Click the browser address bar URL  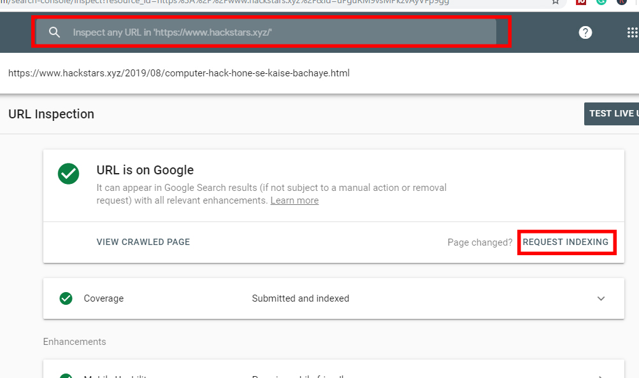tap(224, 2)
